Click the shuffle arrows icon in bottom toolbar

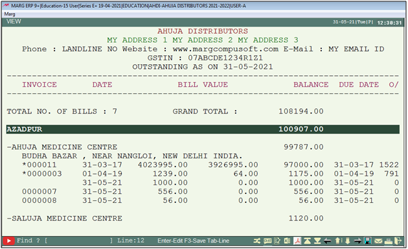(257, 241)
